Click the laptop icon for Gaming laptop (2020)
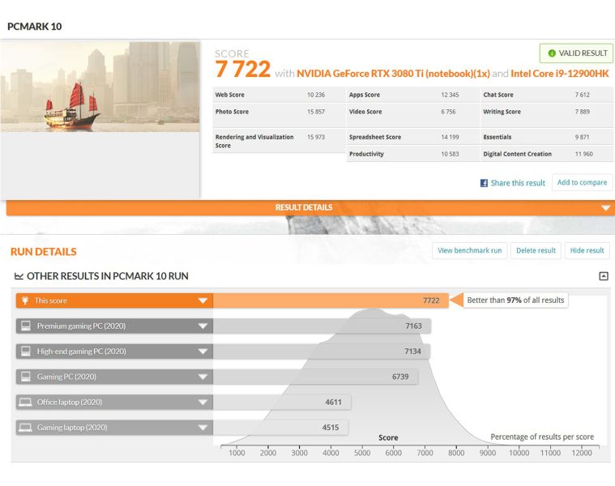 click(25, 428)
